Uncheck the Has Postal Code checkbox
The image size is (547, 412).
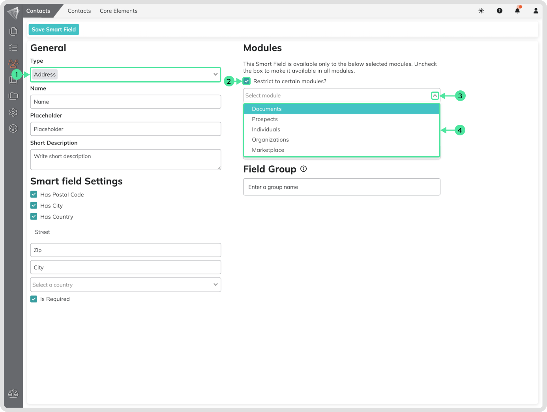[x=34, y=195]
